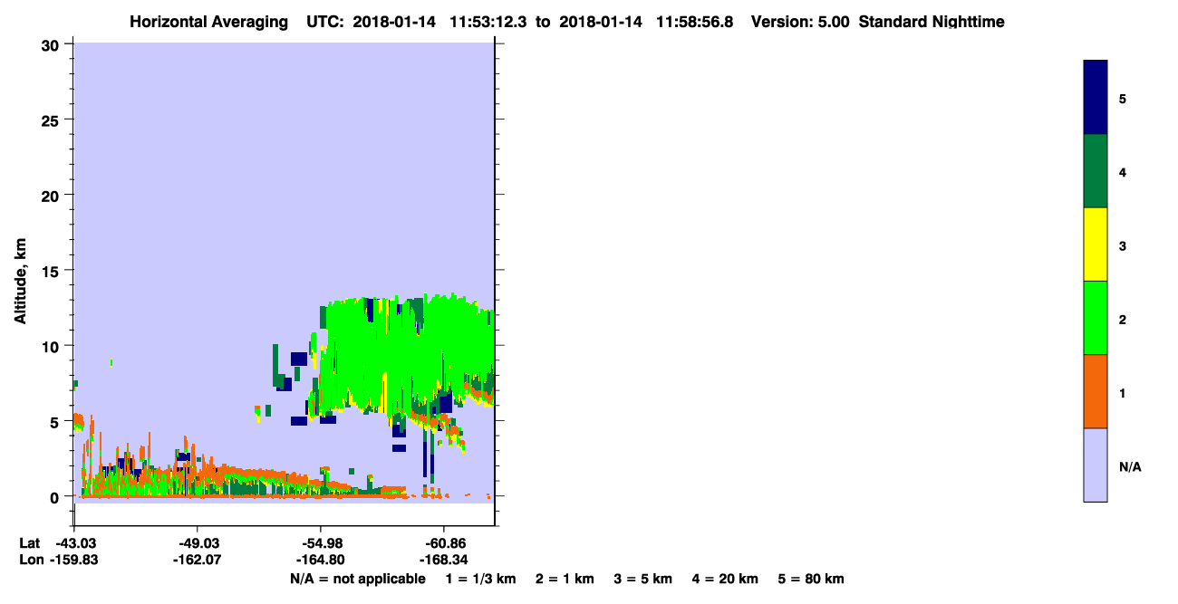
Task: Click the color bar label '2'
Action: (x=1123, y=319)
